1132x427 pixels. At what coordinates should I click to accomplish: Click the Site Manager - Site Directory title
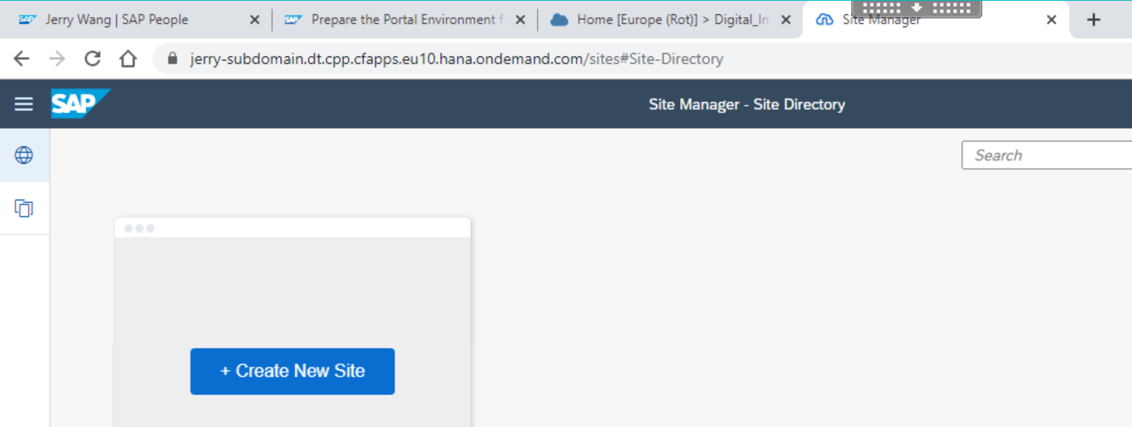747,104
